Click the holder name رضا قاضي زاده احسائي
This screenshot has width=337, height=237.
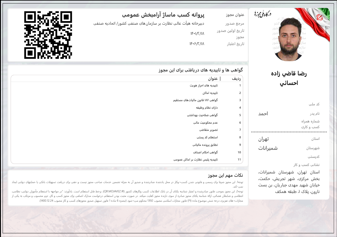pyautogui.click(x=289, y=78)
